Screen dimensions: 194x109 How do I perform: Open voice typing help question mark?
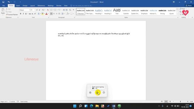tap(104, 92)
